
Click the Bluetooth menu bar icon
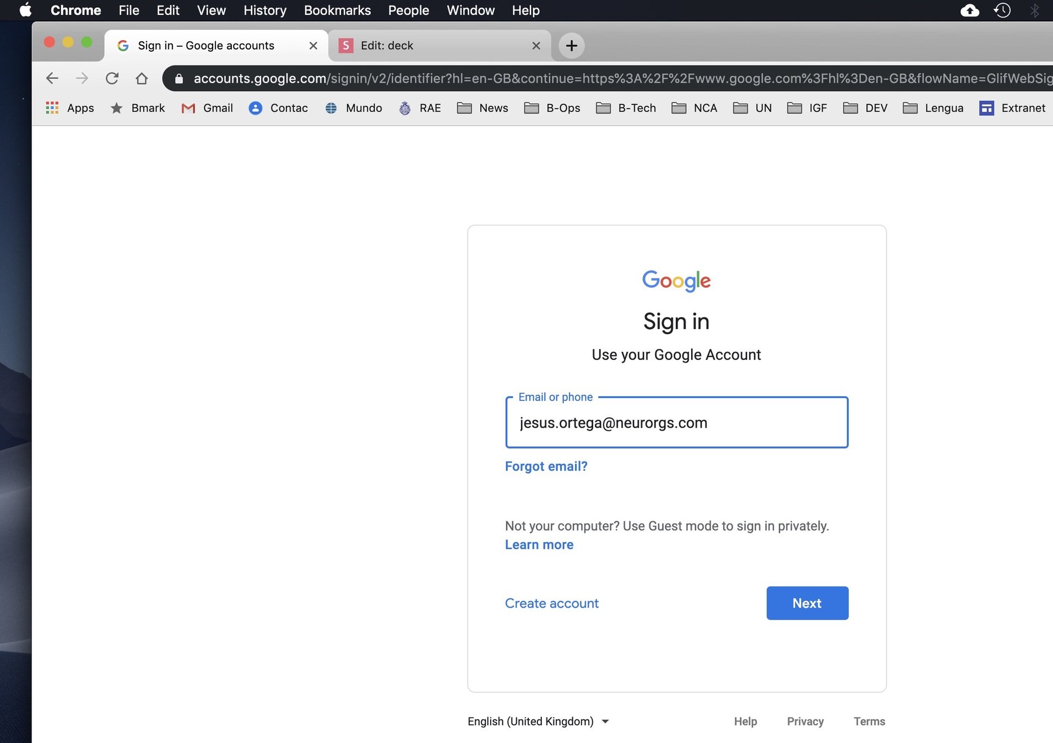(1035, 10)
